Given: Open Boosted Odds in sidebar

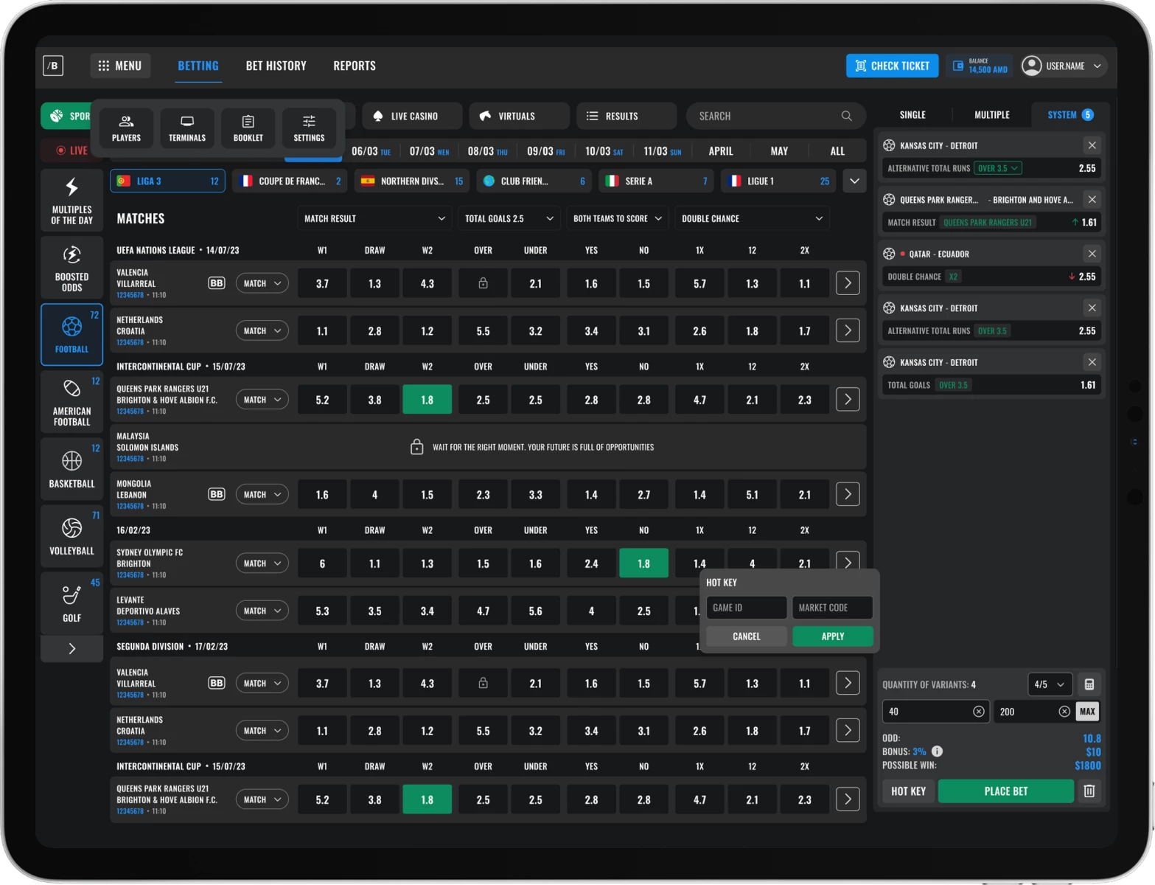Looking at the screenshot, I should pyautogui.click(x=71, y=267).
